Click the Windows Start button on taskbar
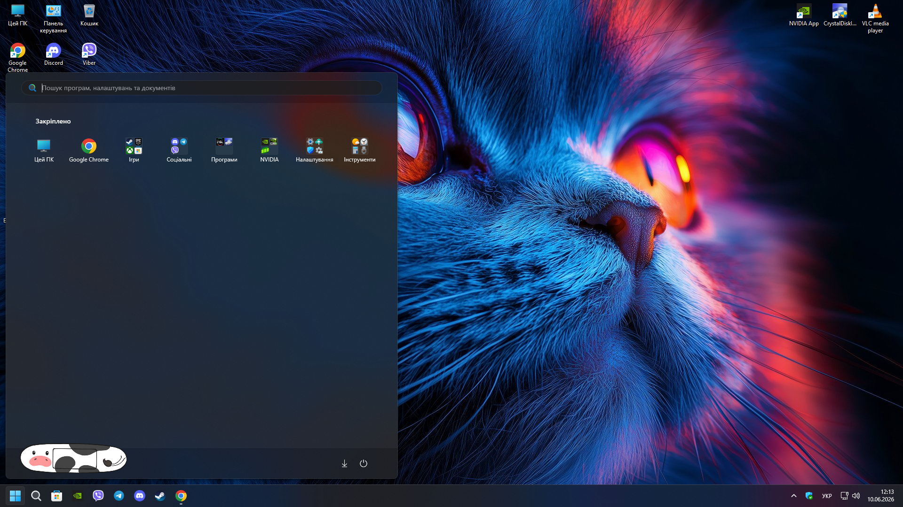Image resolution: width=903 pixels, height=507 pixels. coord(15,496)
